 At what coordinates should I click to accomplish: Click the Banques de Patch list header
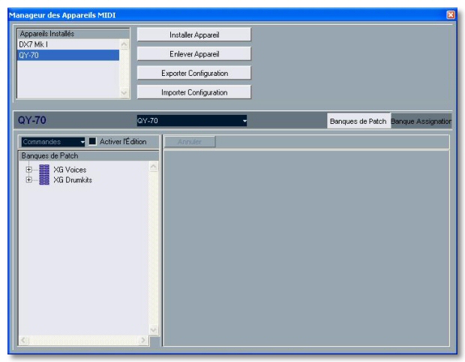(x=88, y=156)
